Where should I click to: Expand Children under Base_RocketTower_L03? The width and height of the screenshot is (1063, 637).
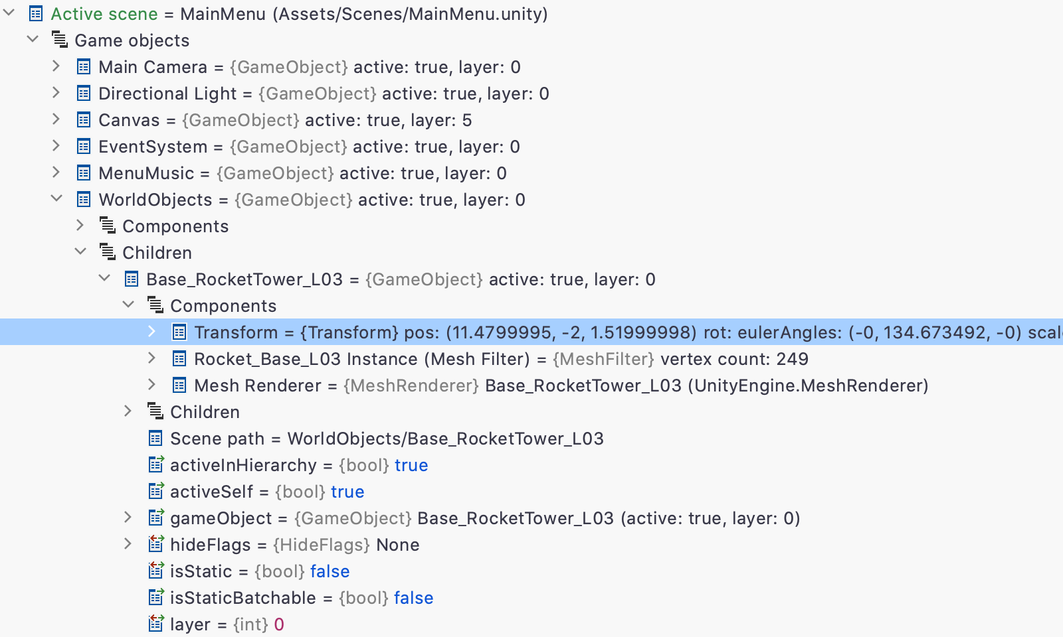[x=128, y=411]
